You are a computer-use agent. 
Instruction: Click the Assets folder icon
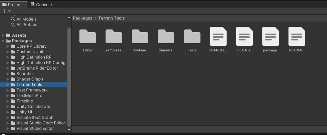[x=8, y=35]
